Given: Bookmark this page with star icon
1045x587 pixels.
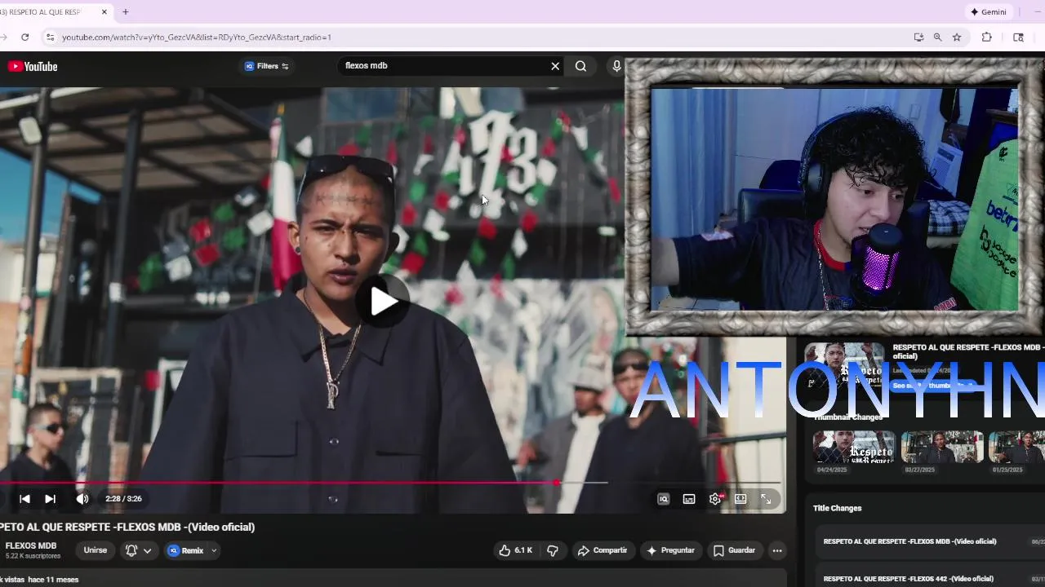Looking at the screenshot, I should click(x=957, y=37).
